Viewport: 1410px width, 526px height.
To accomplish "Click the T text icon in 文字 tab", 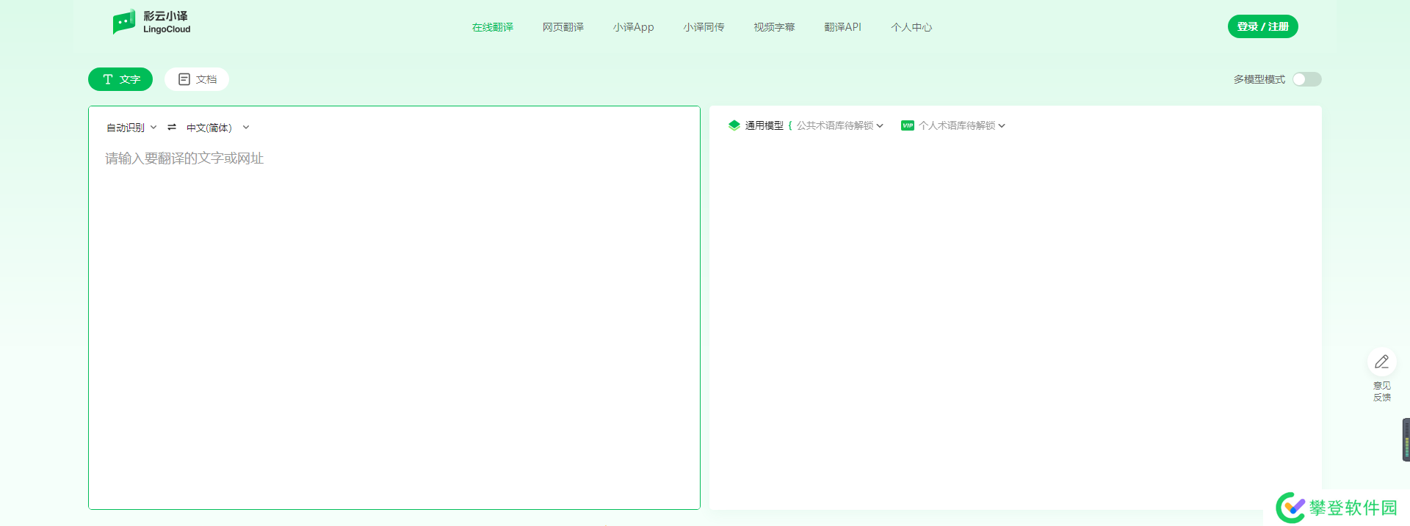I will [x=108, y=79].
